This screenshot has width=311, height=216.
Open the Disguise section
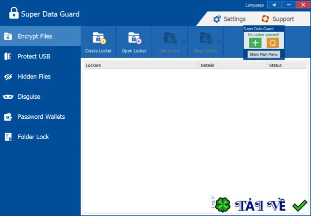[40, 97]
